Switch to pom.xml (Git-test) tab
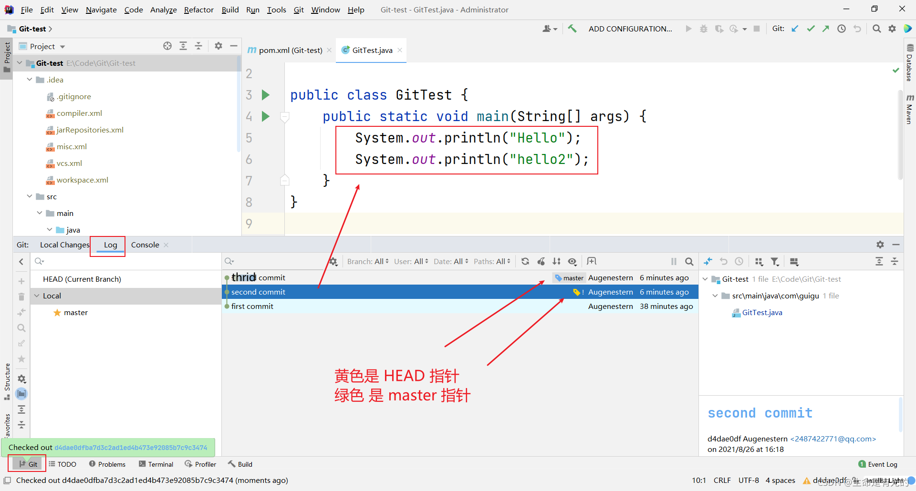 click(x=290, y=50)
